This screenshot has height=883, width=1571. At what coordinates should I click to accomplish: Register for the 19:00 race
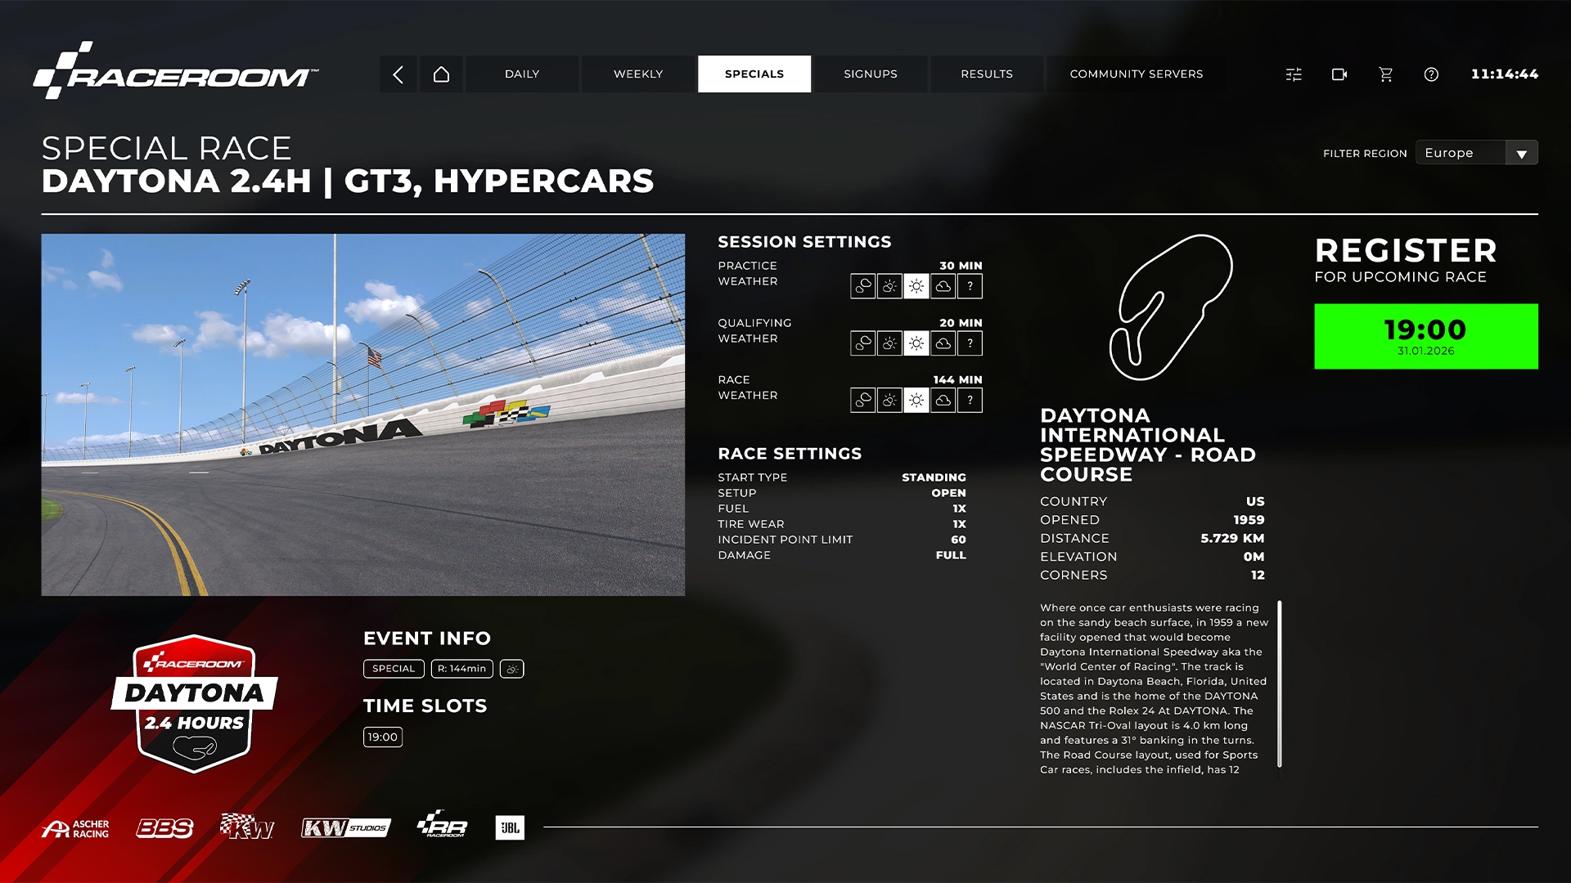pyautogui.click(x=1425, y=336)
